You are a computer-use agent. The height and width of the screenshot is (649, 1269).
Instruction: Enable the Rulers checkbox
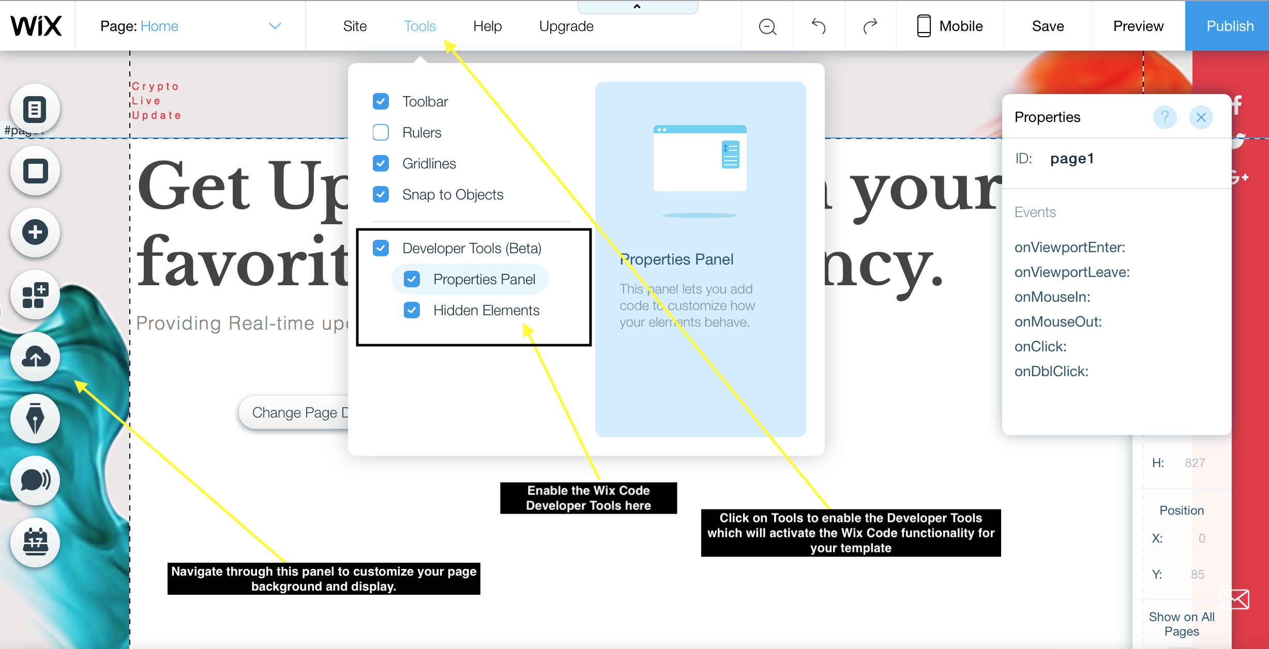[x=381, y=132]
